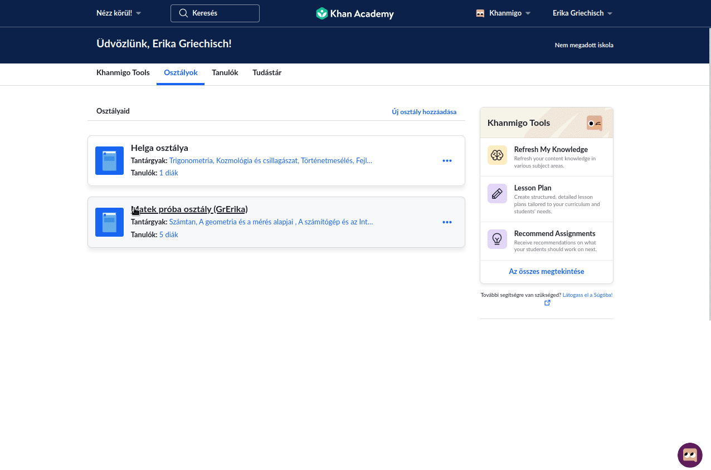Open more options for Helga osztálya
Screen dimensions: 711x470
[447, 160]
